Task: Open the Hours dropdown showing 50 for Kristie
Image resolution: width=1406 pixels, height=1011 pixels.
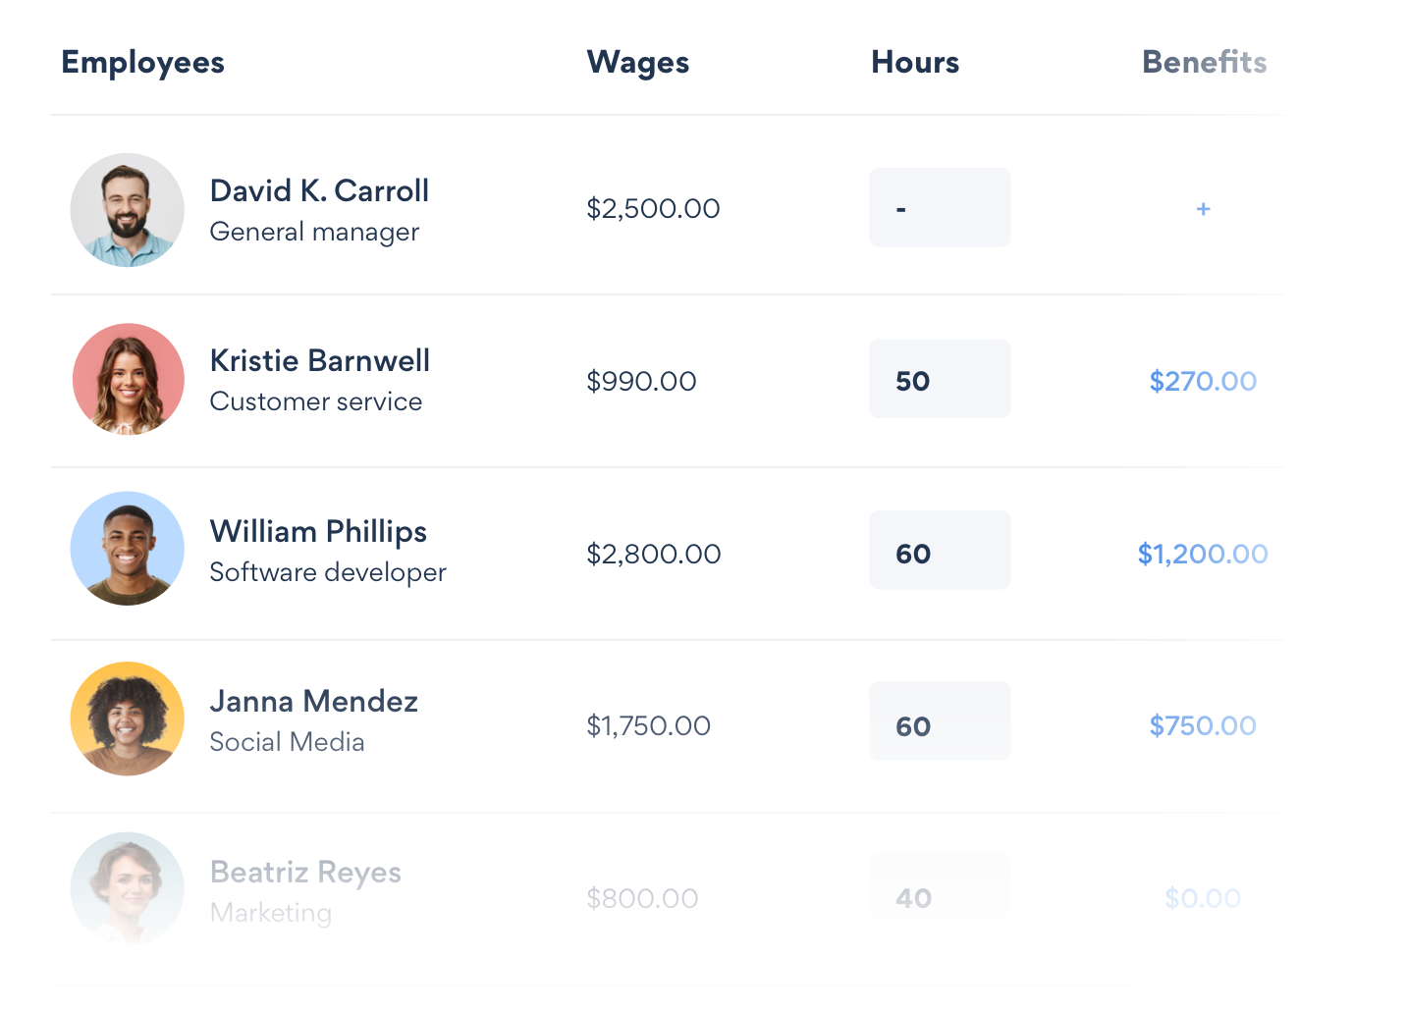Action: click(x=939, y=379)
